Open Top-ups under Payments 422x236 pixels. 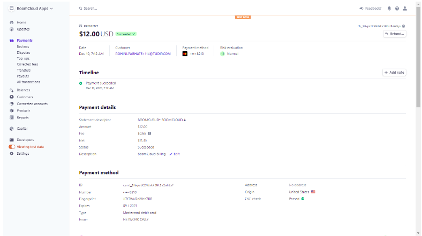click(x=23, y=58)
